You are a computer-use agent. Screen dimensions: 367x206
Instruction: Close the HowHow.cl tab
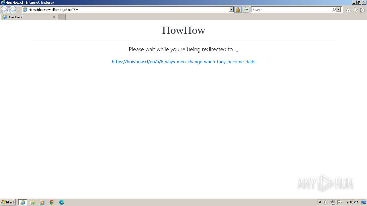click(x=54, y=17)
